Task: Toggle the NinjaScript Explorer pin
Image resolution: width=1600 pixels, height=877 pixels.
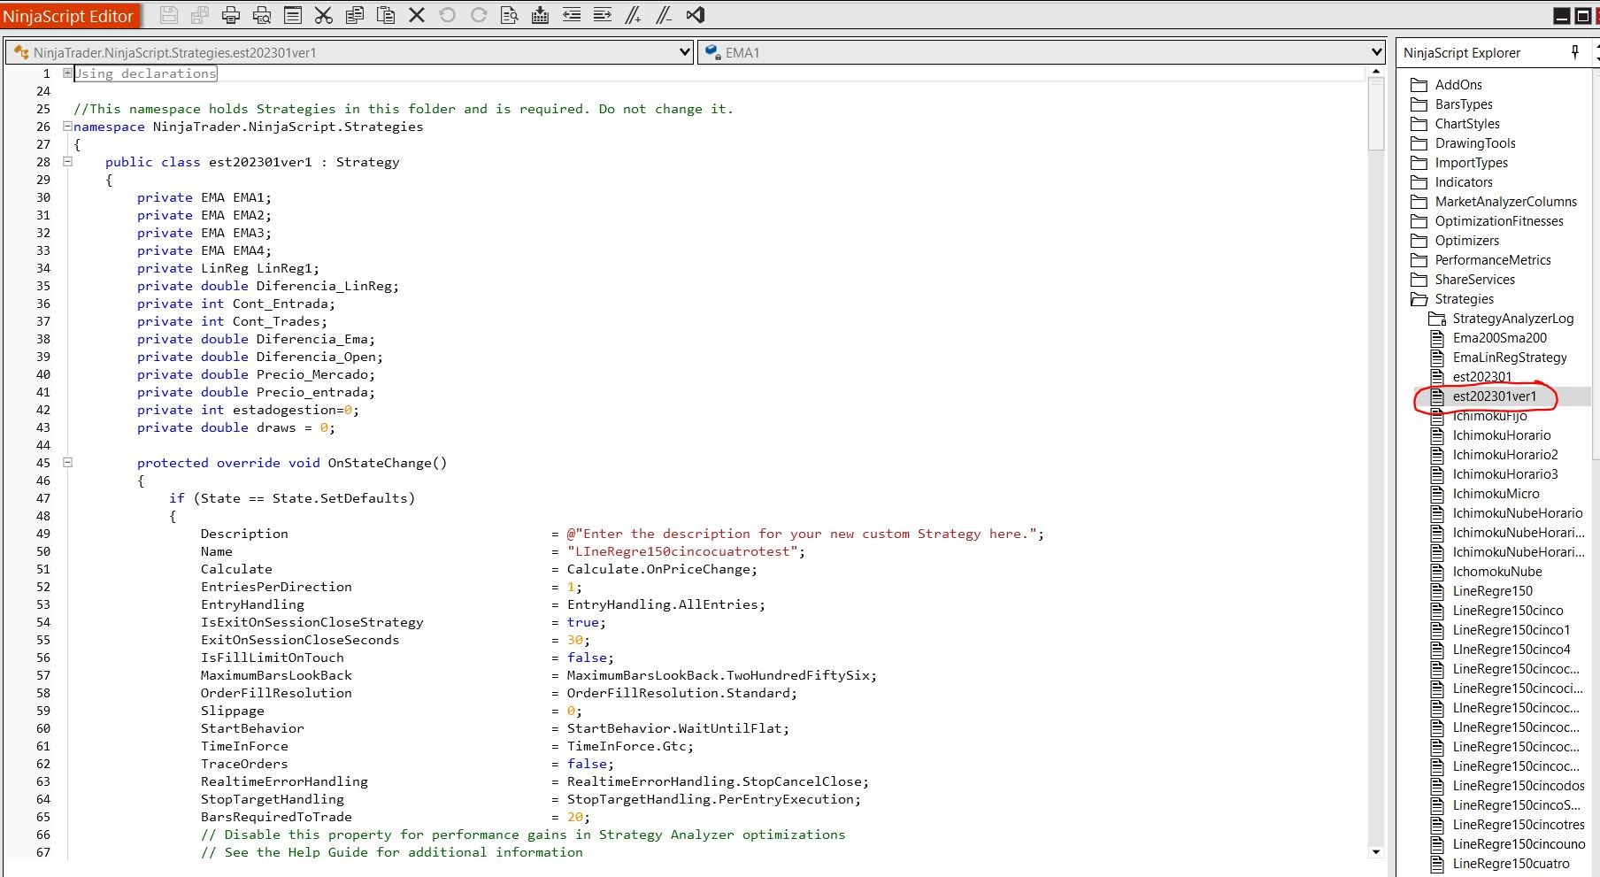Action: 1575,52
